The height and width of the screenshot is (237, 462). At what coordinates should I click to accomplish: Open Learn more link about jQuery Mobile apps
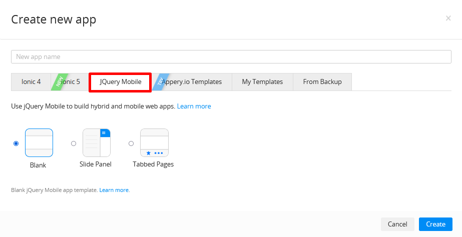click(x=194, y=106)
